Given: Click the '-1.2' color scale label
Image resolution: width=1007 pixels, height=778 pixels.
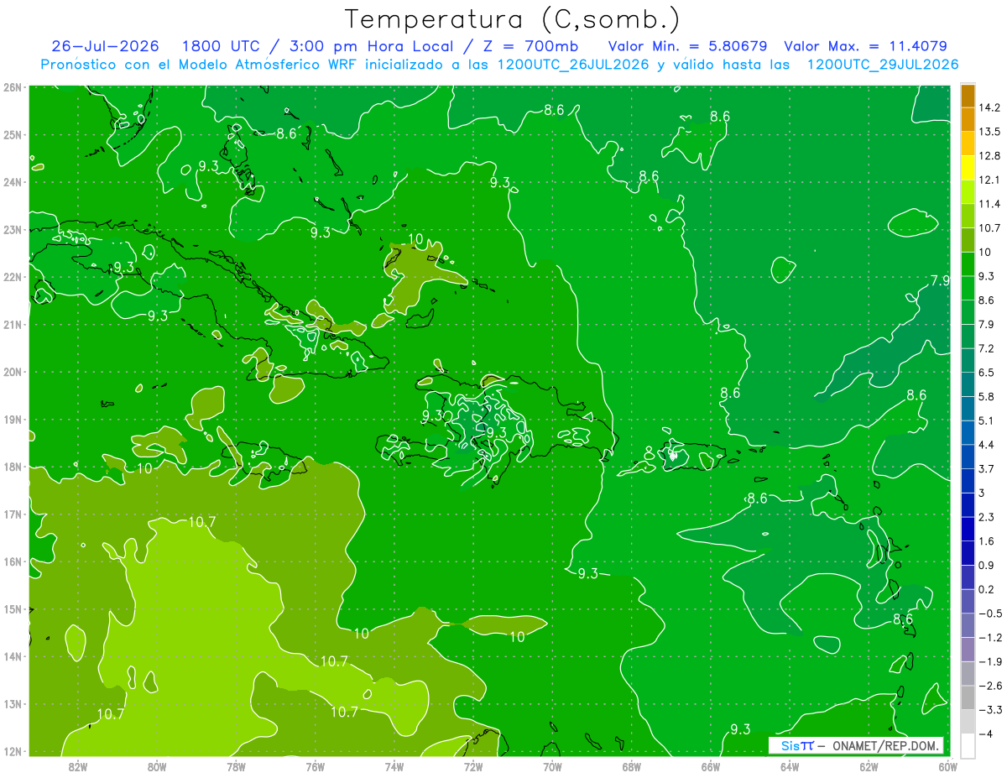Looking at the screenshot, I should pyautogui.click(x=989, y=638).
